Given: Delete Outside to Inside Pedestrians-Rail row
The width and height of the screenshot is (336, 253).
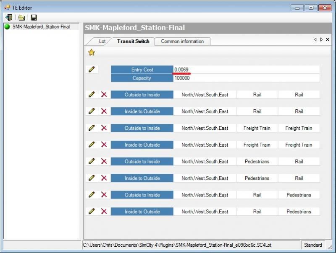Looking at the screenshot, I should pyautogui.click(x=104, y=161).
